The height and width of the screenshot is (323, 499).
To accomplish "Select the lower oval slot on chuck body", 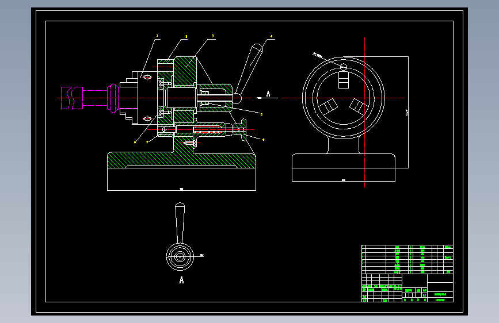I will point(147,118).
